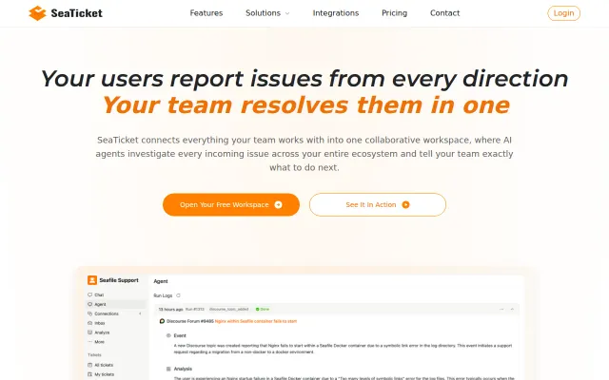This screenshot has width=609, height=380.
Task: Click the Agent icon in preview sidebar
Action: 90,304
